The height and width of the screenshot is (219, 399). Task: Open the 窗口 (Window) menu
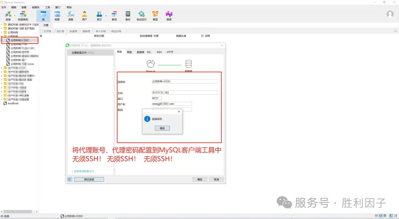tap(58, 7)
